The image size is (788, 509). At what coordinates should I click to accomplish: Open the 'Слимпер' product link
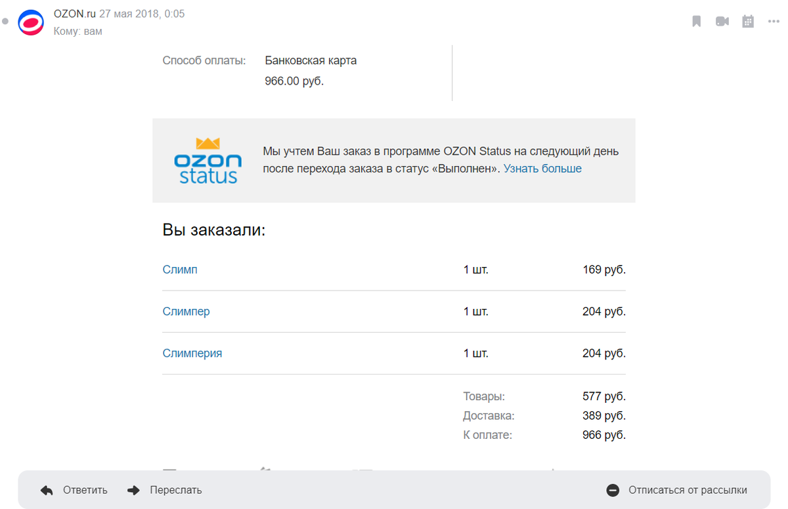coord(186,311)
